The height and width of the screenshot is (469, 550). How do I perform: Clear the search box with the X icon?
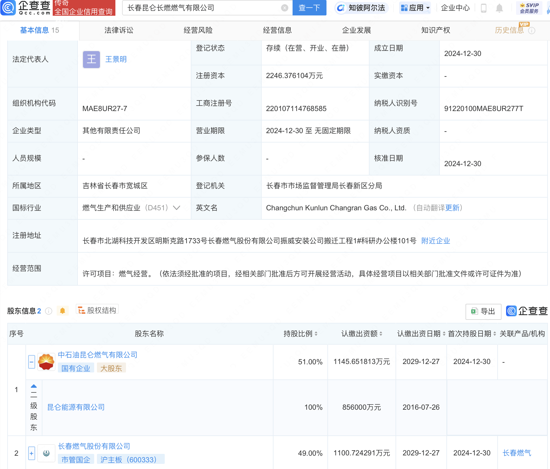click(284, 8)
